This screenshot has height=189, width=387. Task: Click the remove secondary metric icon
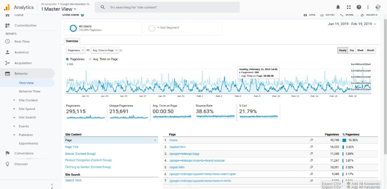[121, 50]
